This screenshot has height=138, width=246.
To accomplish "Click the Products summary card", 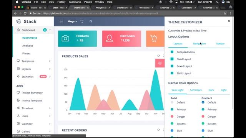I will pos(78,38).
